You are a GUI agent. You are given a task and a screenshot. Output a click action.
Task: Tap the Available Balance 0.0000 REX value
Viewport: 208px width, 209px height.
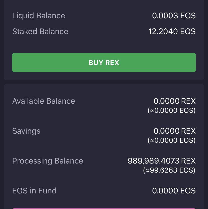[x=174, y=101]
